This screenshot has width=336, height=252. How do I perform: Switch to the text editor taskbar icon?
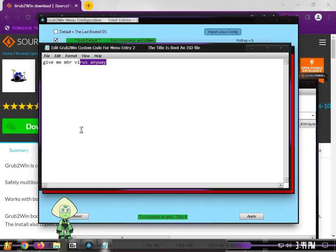pyautogui.click(x=105, y=245)
